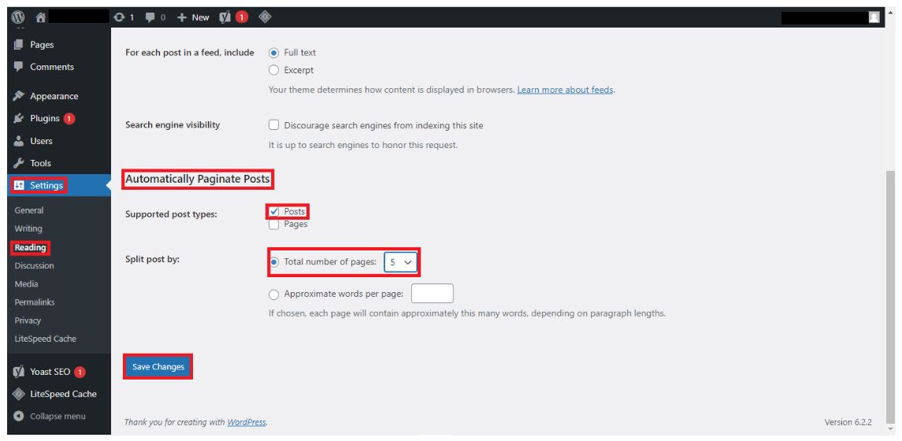902x441 pixels.
Task: Click the Tools wrench icon
Action: point(18,163)
